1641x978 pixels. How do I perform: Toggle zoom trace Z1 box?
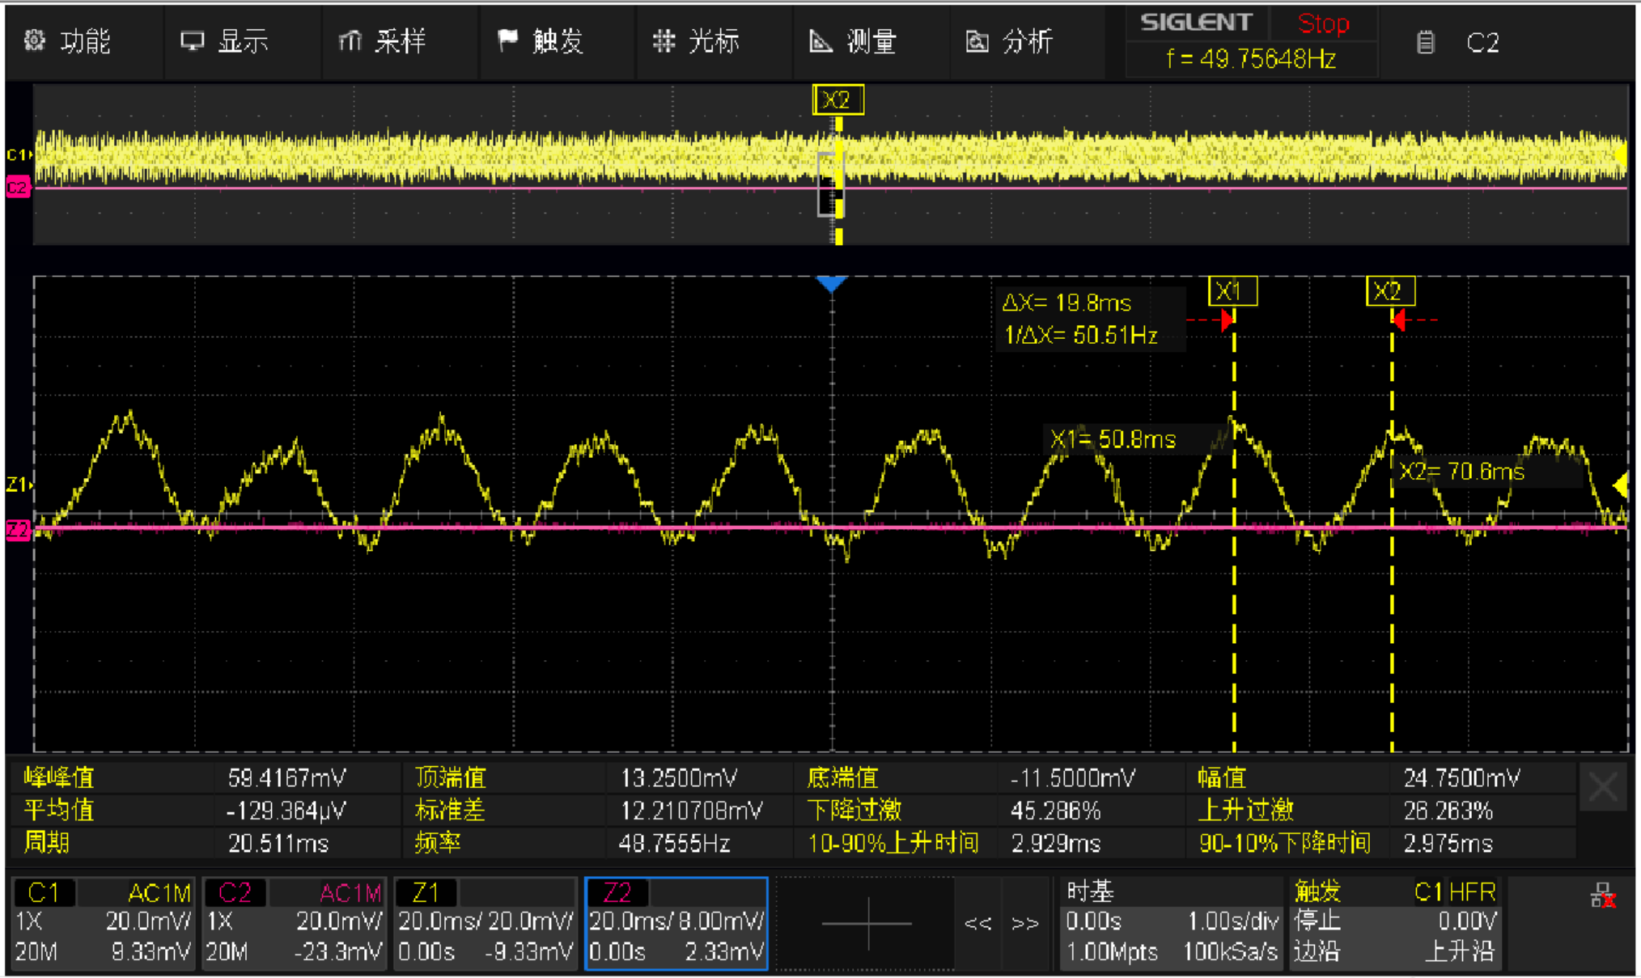(x=486, y=923)
